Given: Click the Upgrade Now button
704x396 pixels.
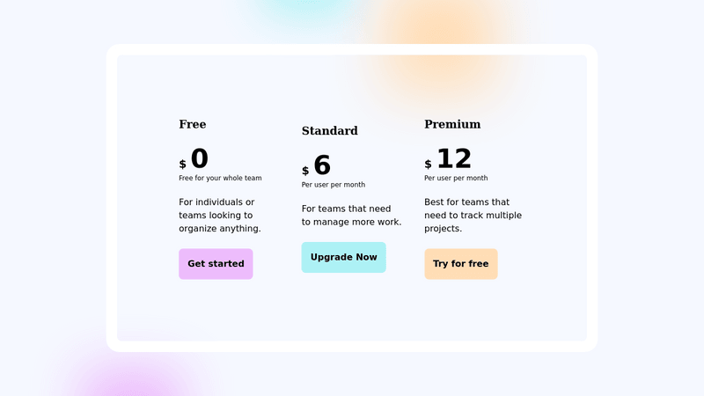Looking at the screenshot, I should tap(344, 257).
